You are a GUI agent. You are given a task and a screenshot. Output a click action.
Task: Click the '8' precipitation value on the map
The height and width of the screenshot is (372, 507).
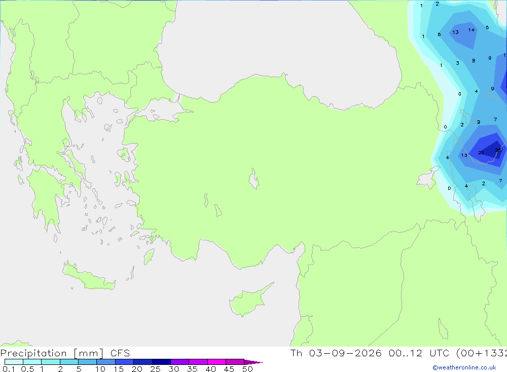pos(474,60)
